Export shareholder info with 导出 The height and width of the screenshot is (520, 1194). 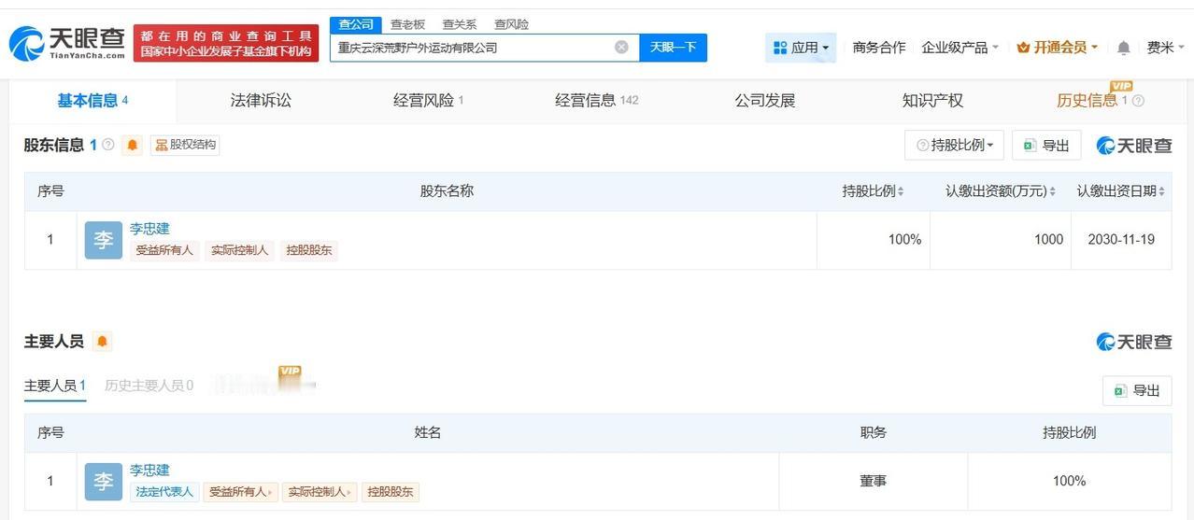point(1046,145)
